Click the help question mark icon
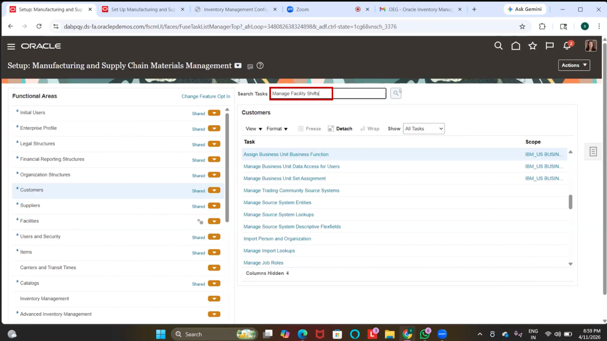The width and height of the screenshot is (607, 341). point(260,66)
